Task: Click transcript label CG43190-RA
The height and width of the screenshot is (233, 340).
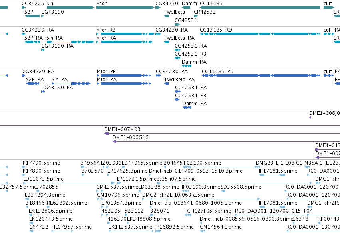Action: pos(57,46)
